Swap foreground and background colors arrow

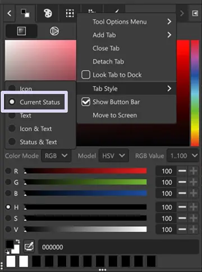tap(18, 241)
